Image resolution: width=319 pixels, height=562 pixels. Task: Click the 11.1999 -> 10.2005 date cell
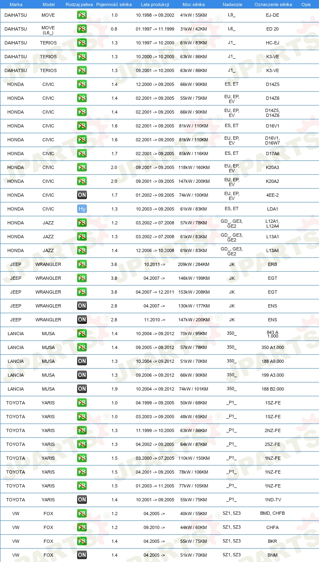(x=155, y=430)
